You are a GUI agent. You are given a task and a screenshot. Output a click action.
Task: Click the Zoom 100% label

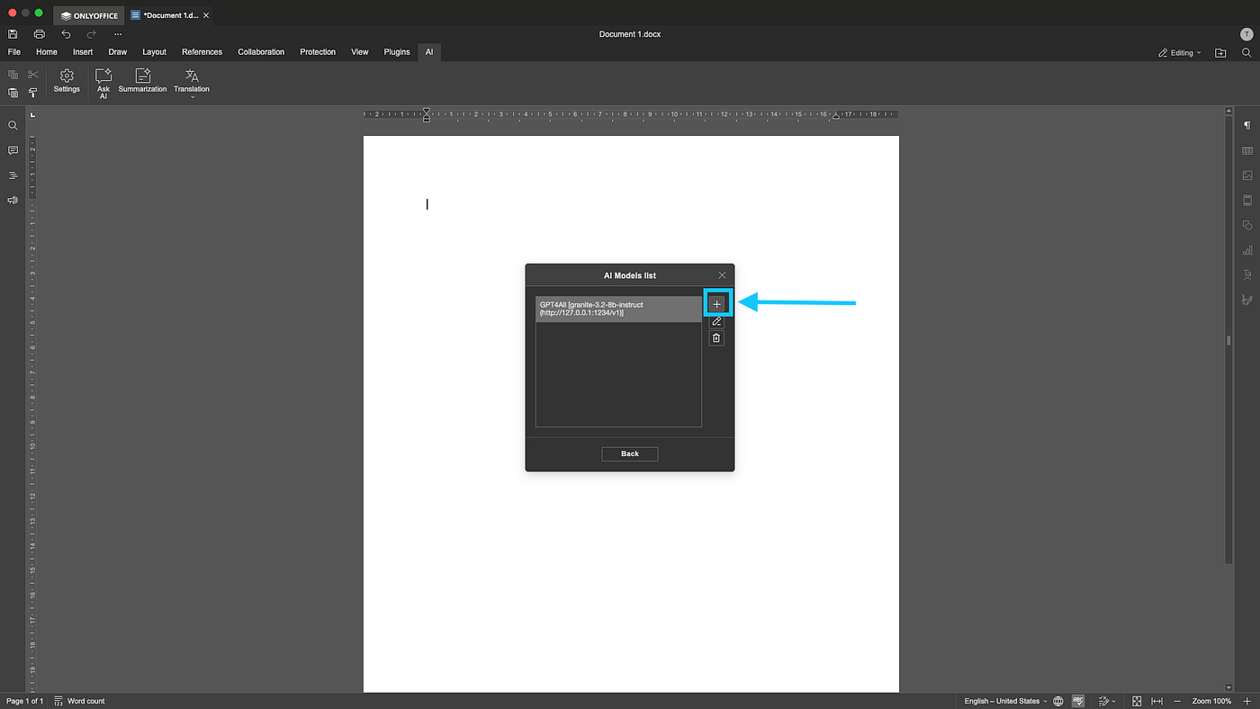(1212, 701)
